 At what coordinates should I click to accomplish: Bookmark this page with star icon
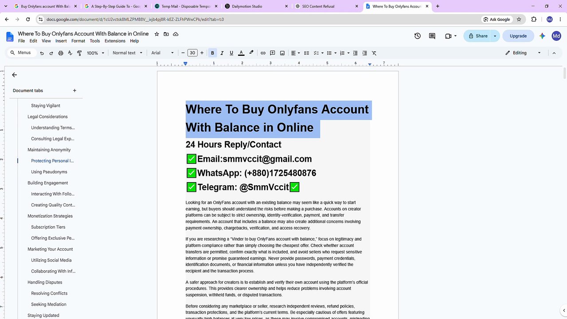pos(519,19)
